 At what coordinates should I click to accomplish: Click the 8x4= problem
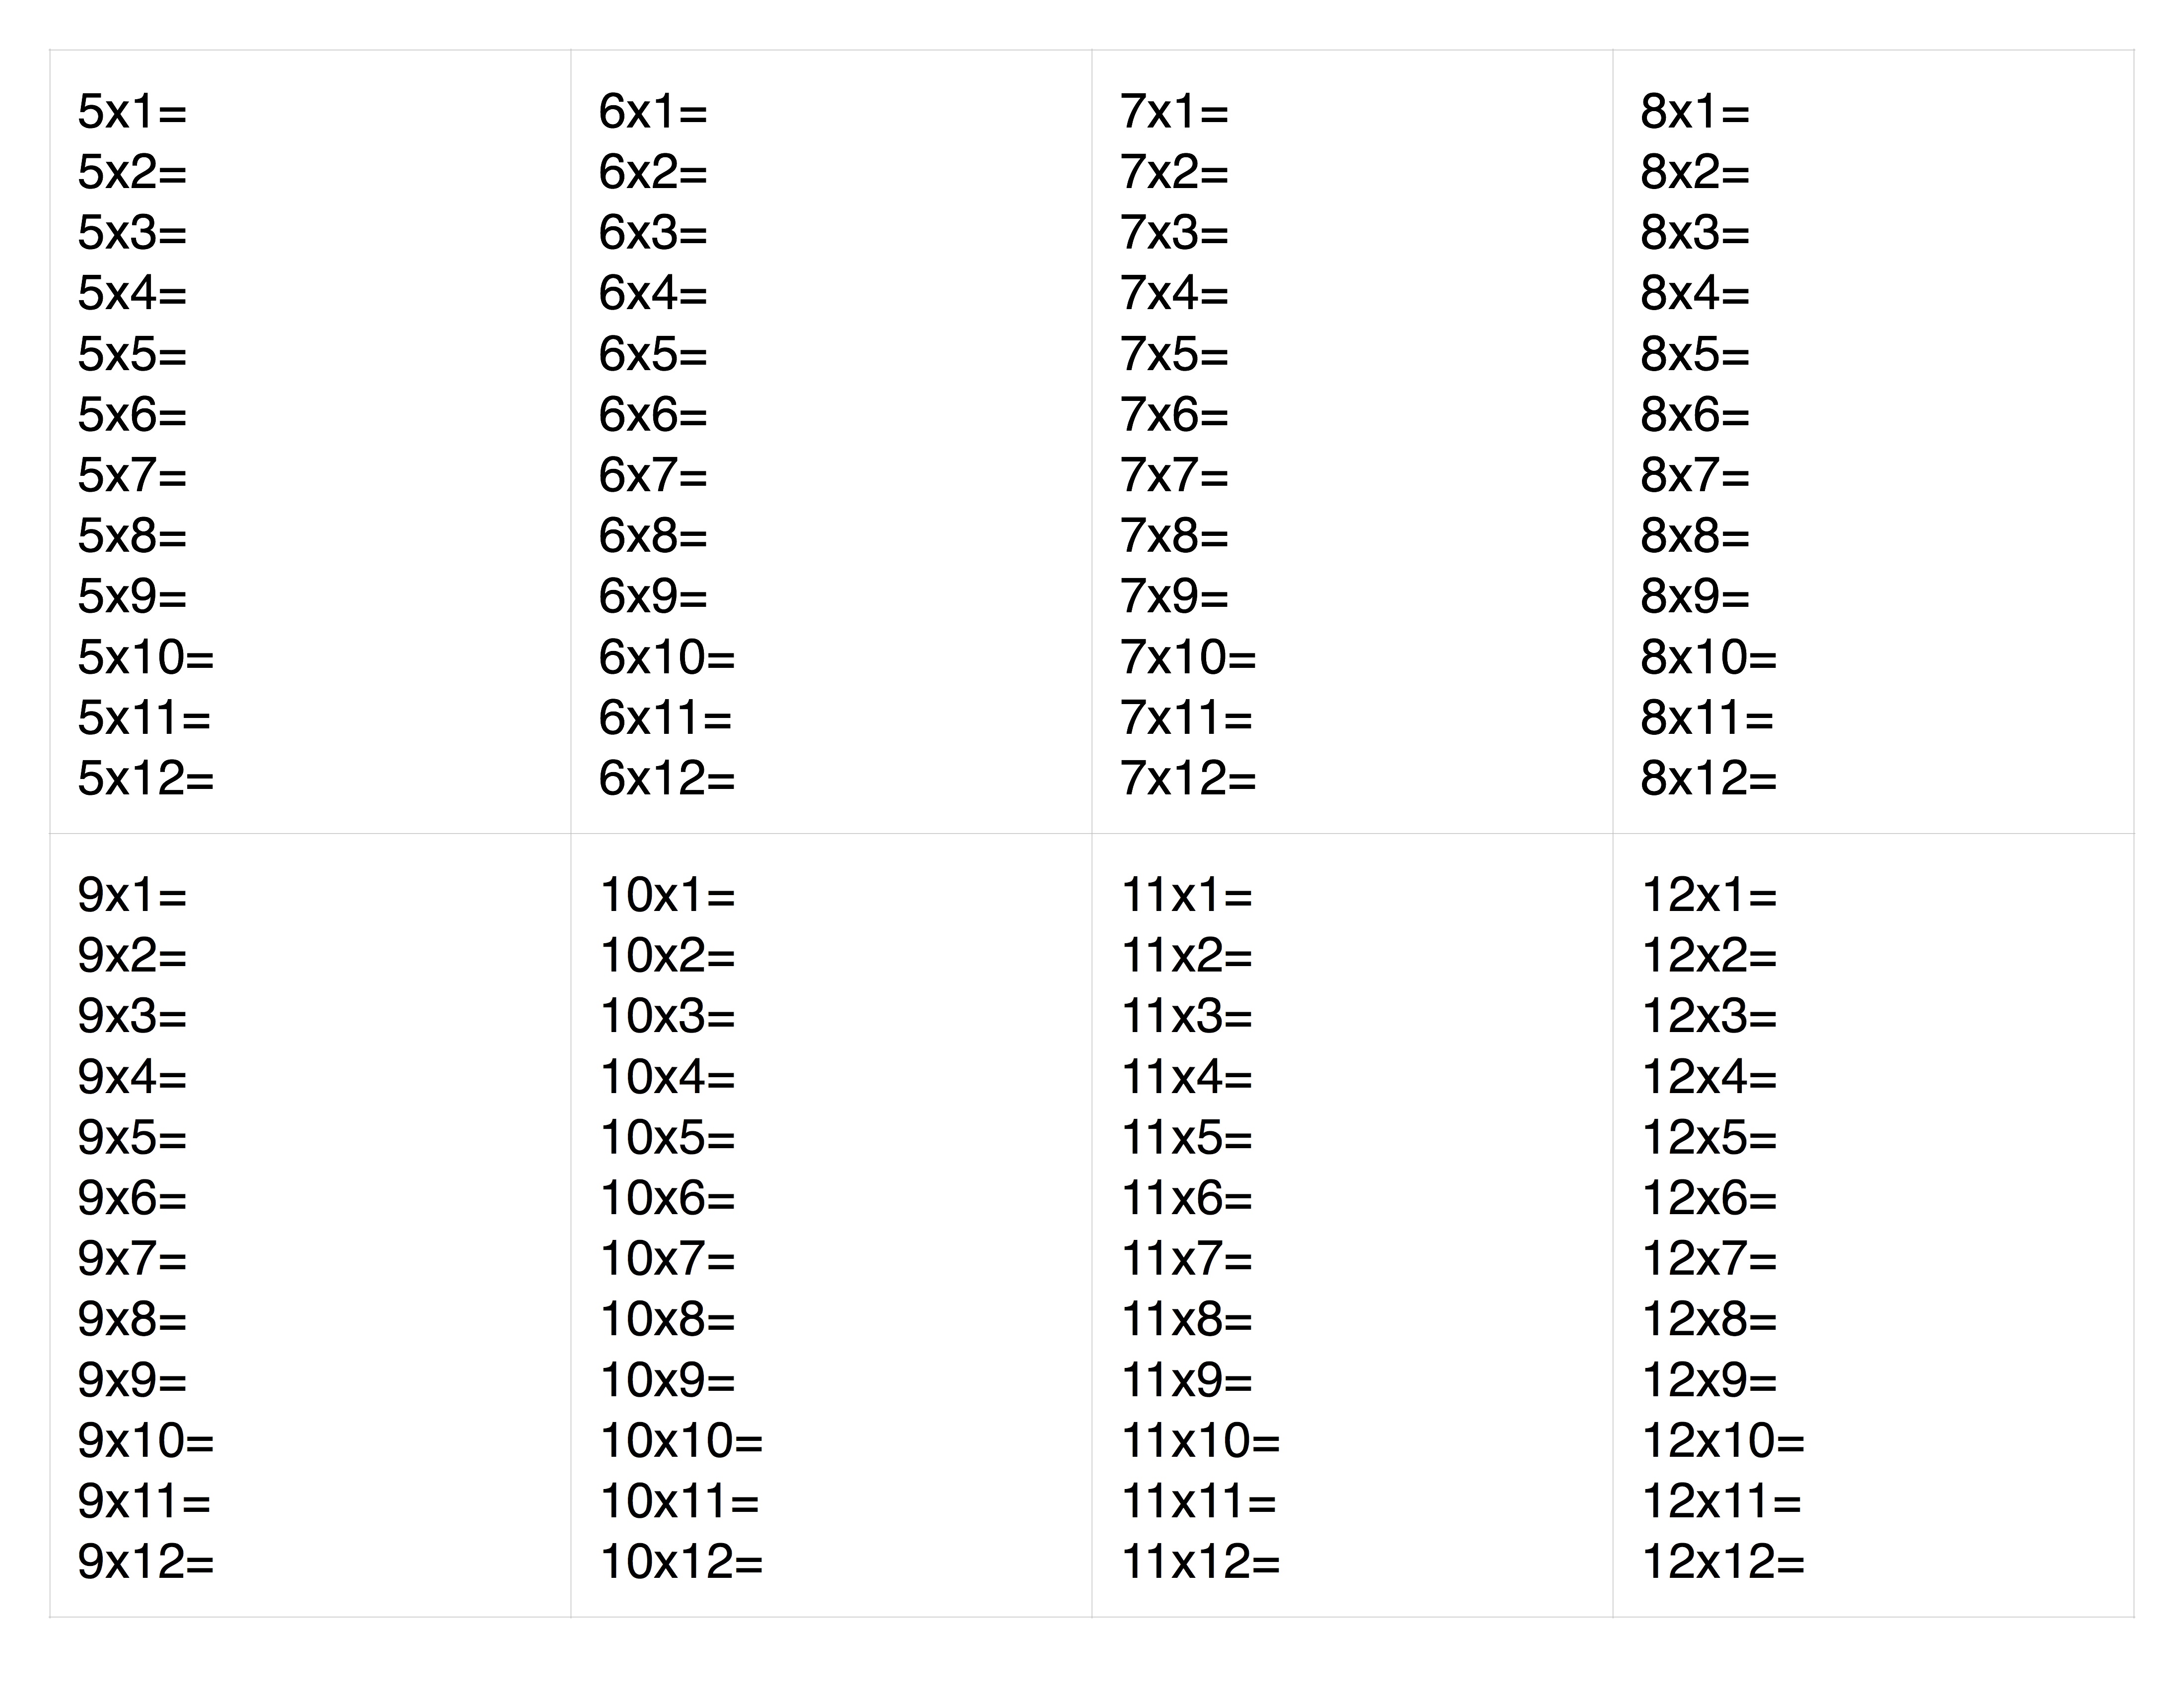click(1695, 294)
